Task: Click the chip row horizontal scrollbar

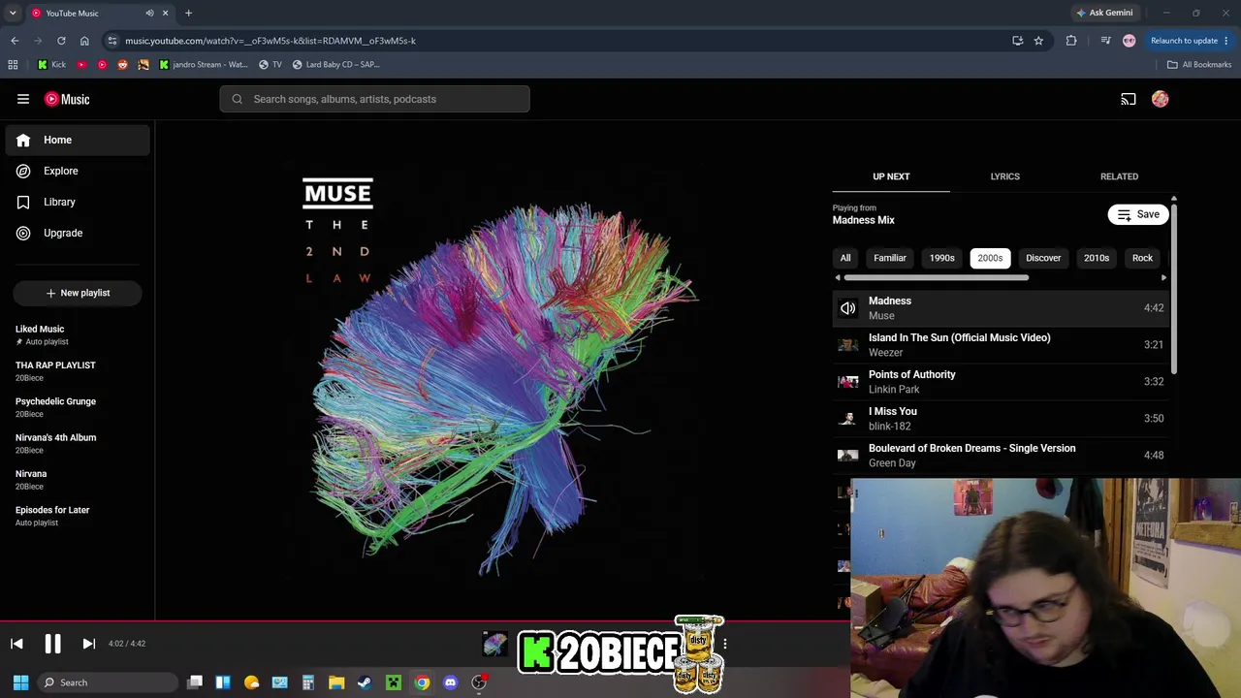Action: (x=936, y=278)
